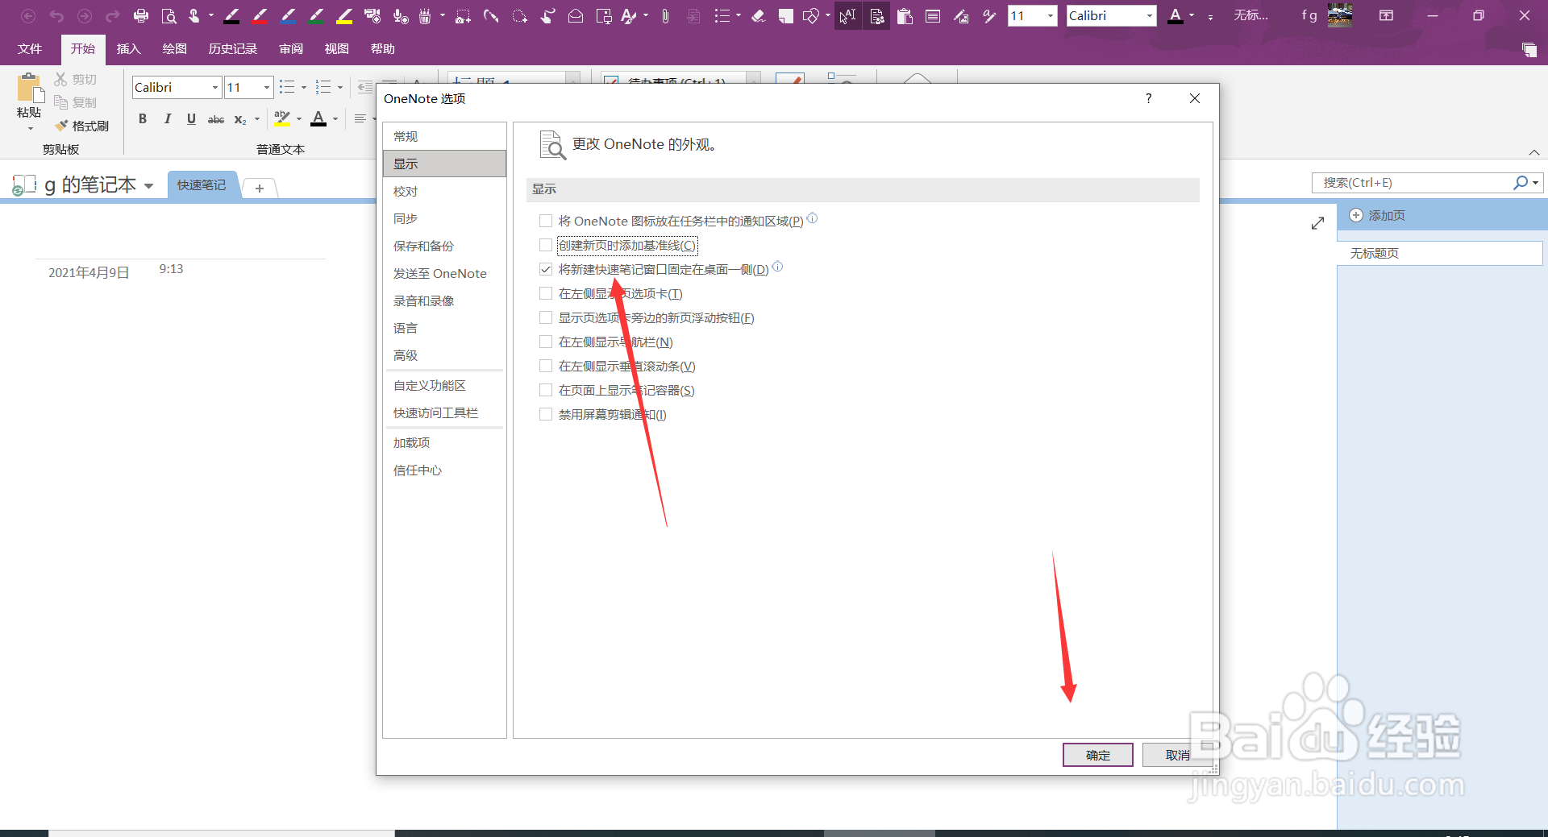Switch to the 插入 ribbon tab
The width and height of the screenshot is (1548, 837).
(x=129, y=49)
